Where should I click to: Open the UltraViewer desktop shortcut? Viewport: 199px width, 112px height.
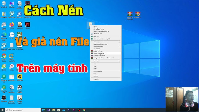(x=20, y=15)
